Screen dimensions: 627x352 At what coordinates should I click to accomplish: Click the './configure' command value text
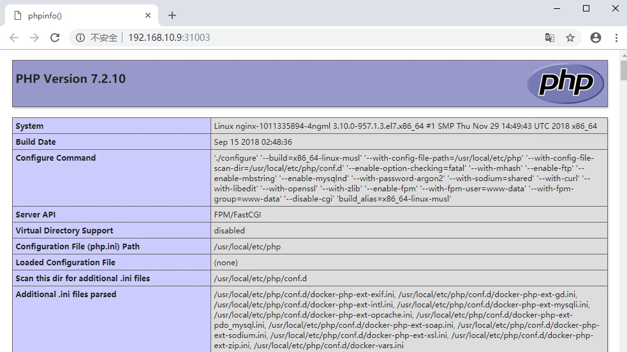click(x=404, y=178)
